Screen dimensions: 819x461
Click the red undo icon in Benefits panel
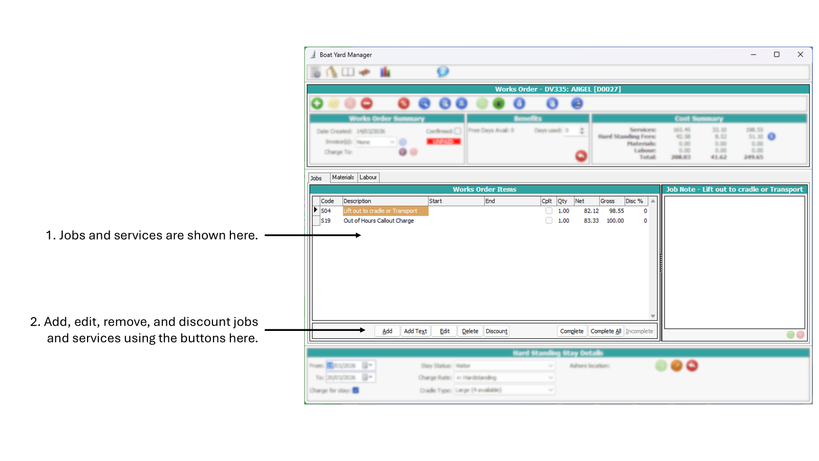581,156
